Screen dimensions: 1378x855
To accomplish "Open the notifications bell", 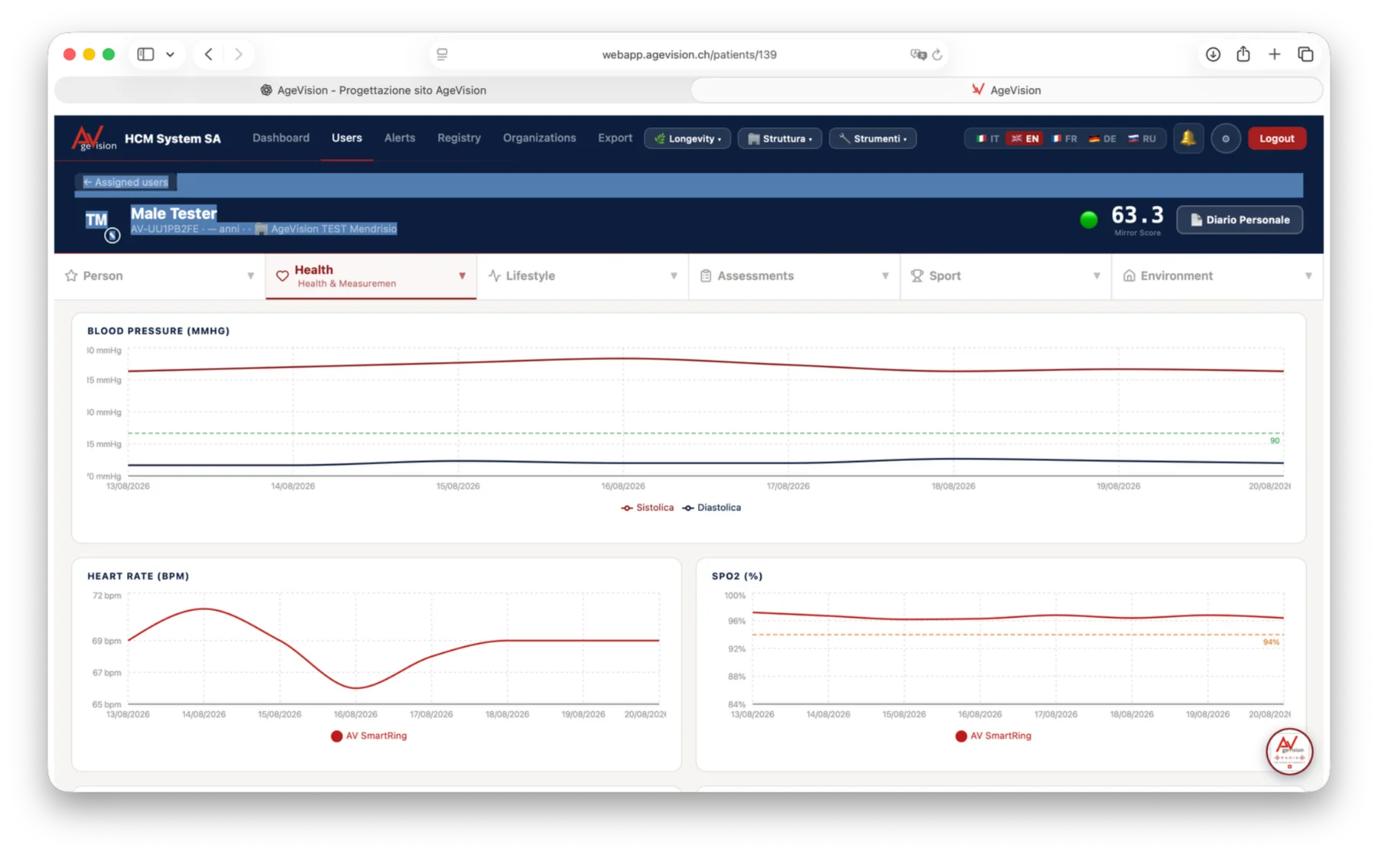I will (x=1188, y=139).
